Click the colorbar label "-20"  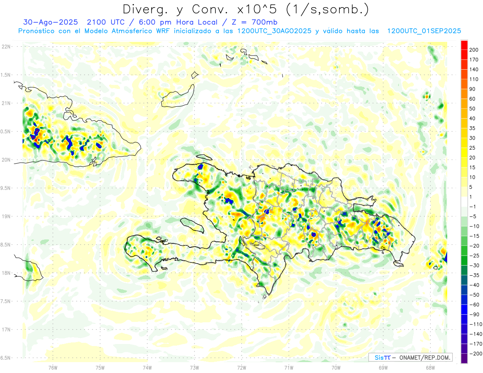pyautogui.click(x=474, y=246)
